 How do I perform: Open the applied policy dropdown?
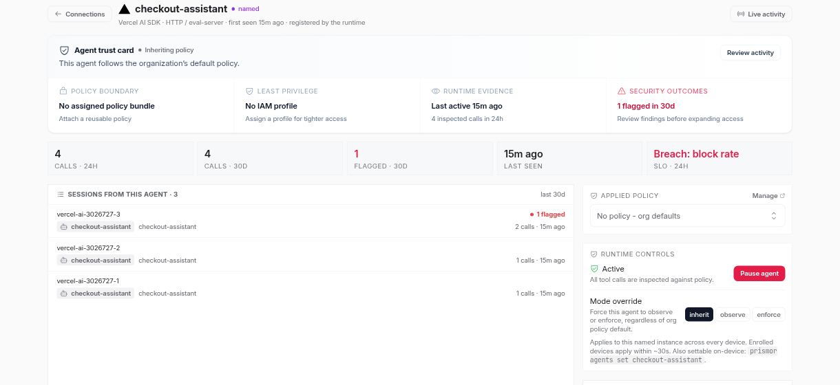click(687, 216)
